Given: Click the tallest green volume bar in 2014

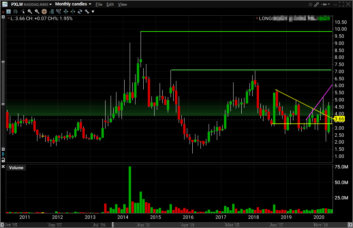Looking at the screenshot, I should pyautogui.click(x=130, y=190).
